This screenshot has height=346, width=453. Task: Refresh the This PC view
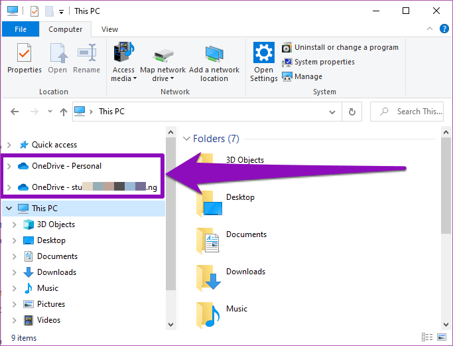pyautogui.click(x=352, y=112)
